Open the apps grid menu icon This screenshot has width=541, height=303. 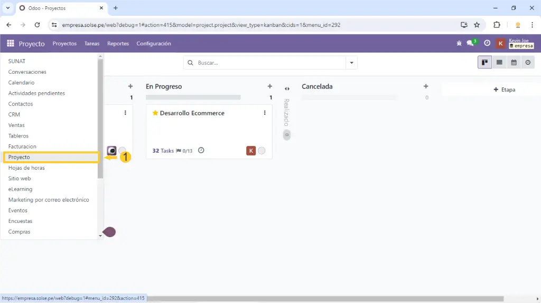click(x=11, y=44)
